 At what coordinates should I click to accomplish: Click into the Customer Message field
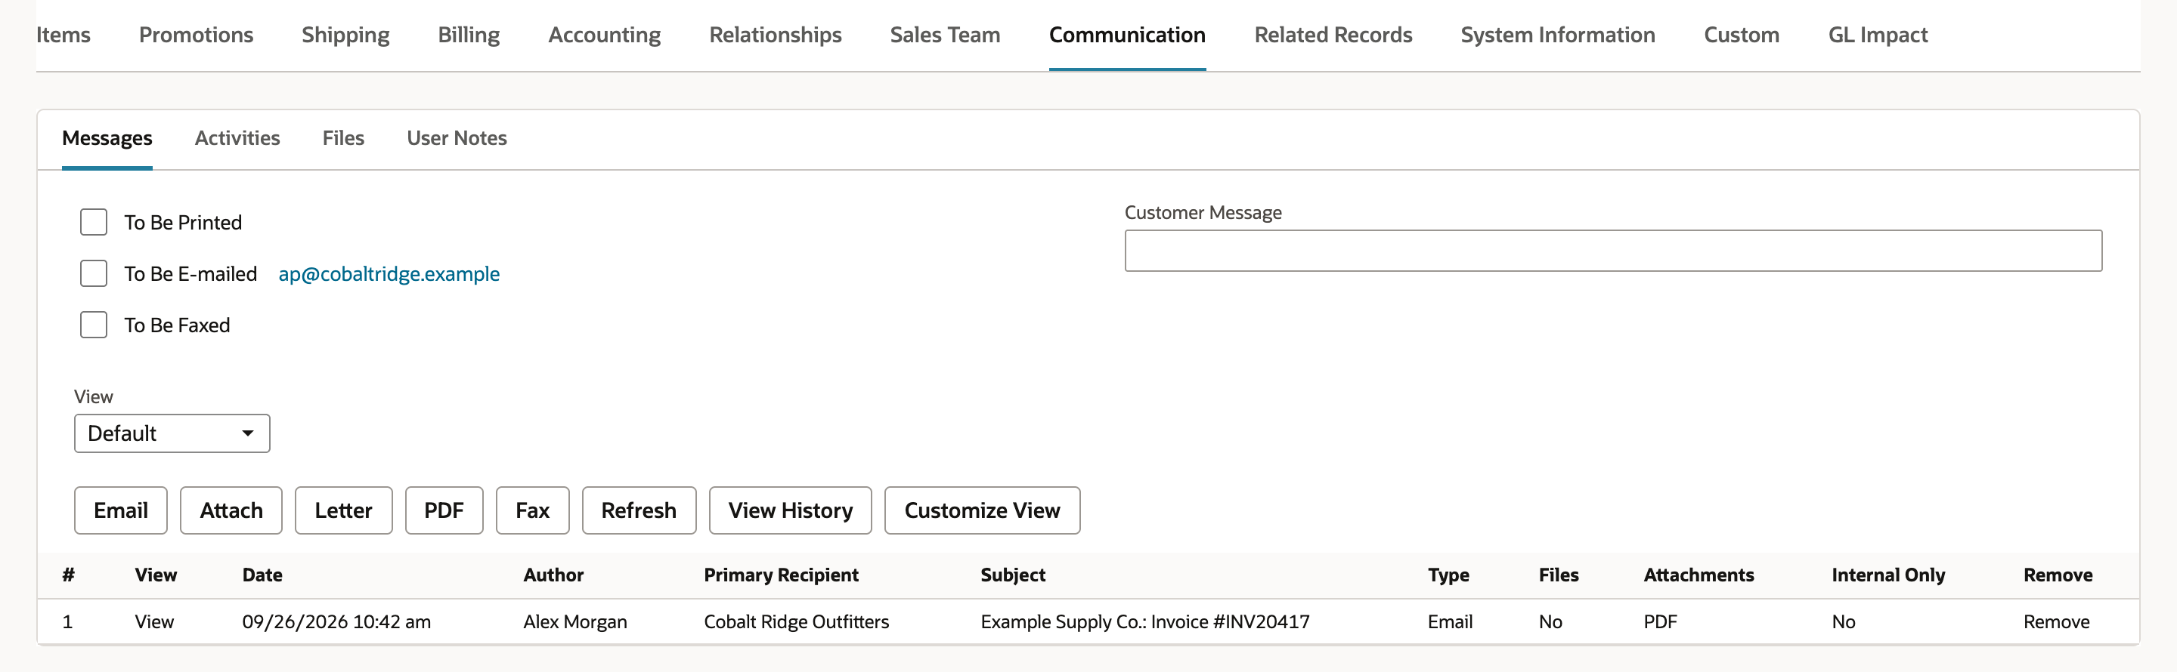1613,251
